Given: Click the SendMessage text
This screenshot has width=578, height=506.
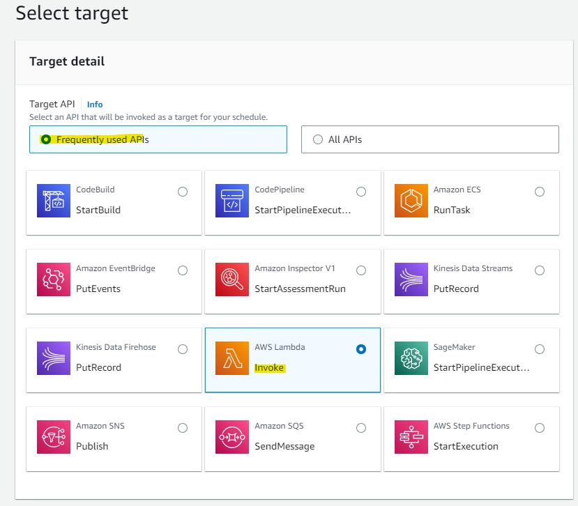Looking at the screenshot, I should point(284,447).
